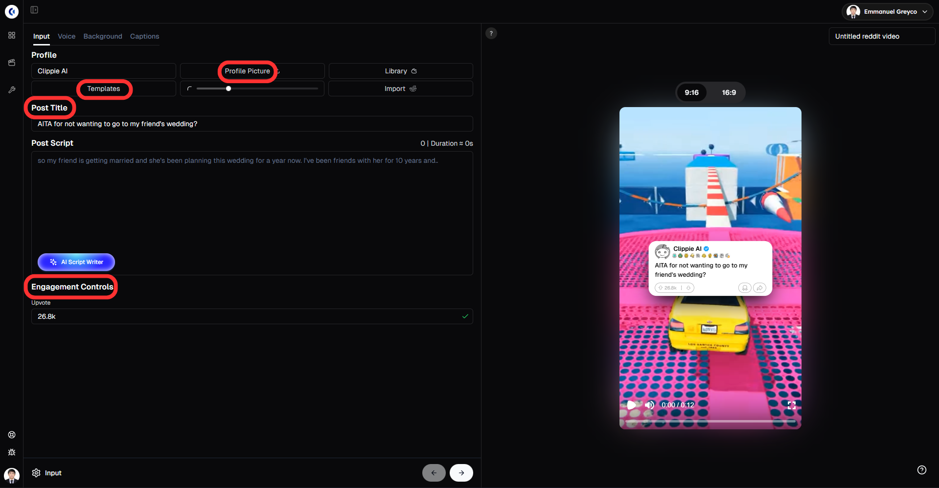
Task: Launch the AI Script Writer
Action: (x=76, y=262)
